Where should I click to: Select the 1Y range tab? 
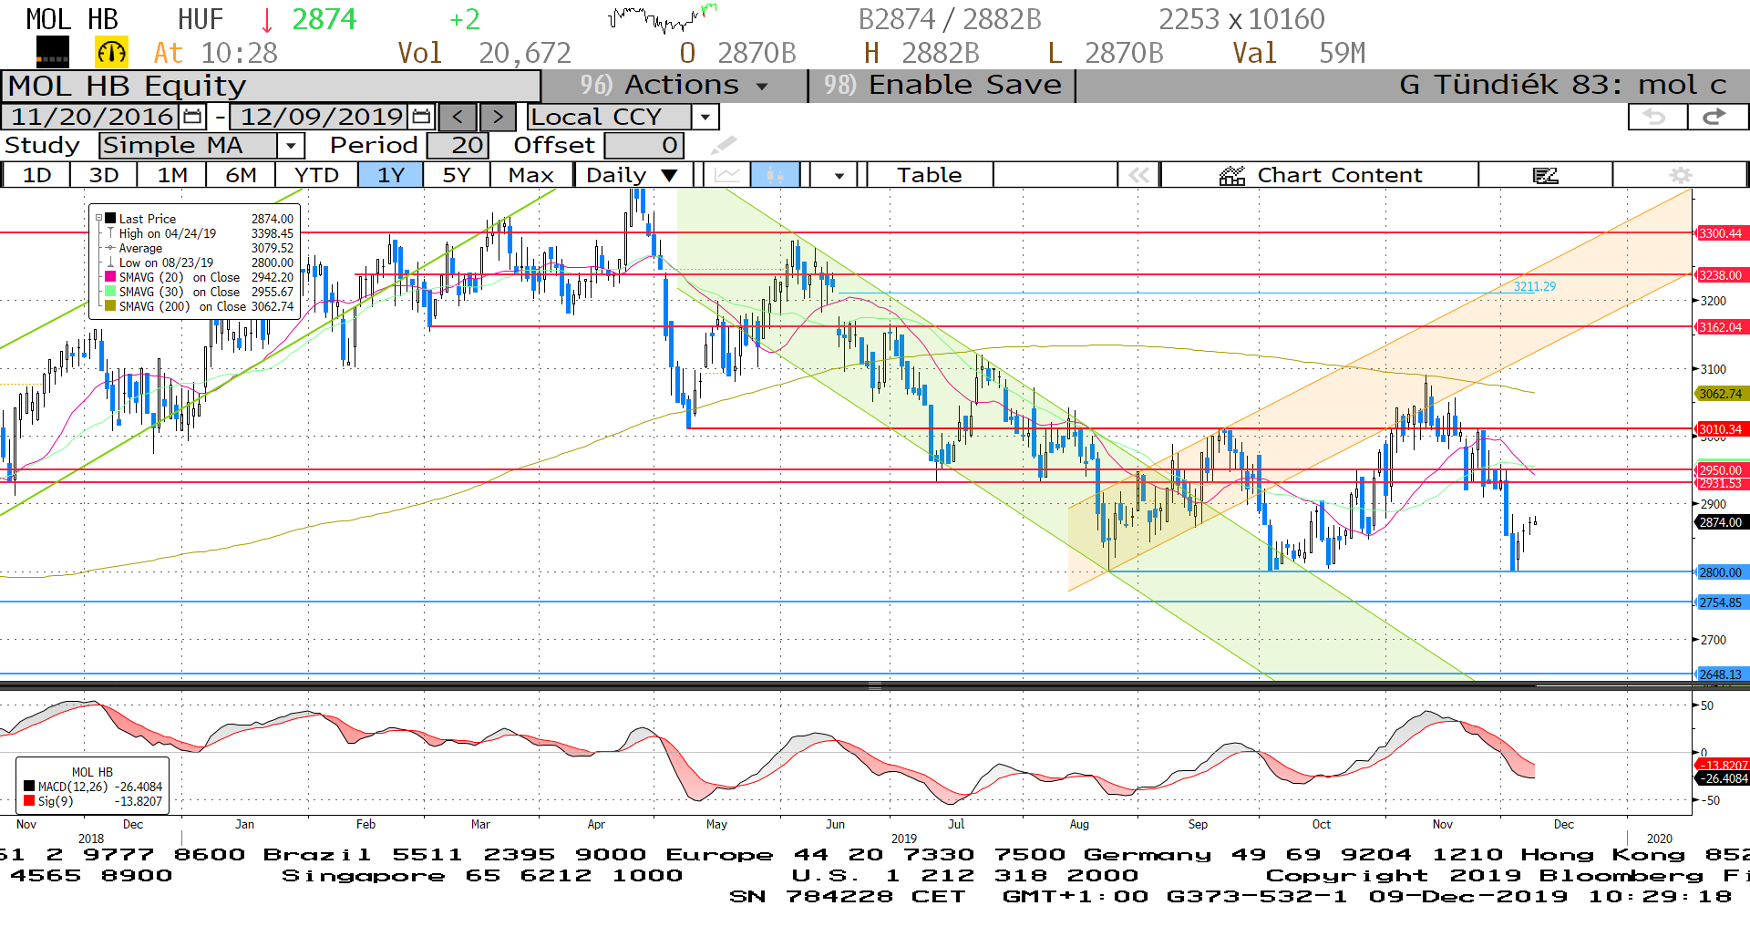pos(391,175)
